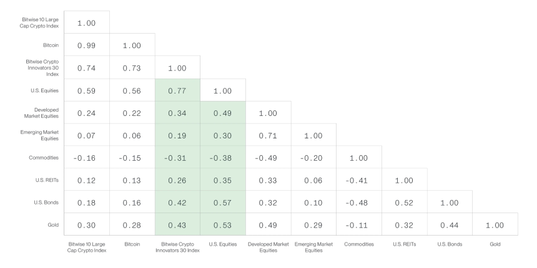Click the Bitwise 10 Large Cap Crypto Index row label
This screenshot has width=537, height=268.
click(39, 22)
